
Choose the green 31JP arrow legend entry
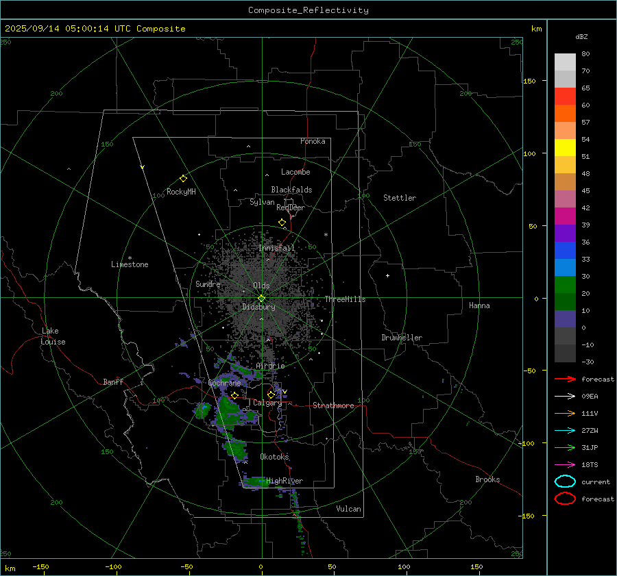tap(565, 447)
